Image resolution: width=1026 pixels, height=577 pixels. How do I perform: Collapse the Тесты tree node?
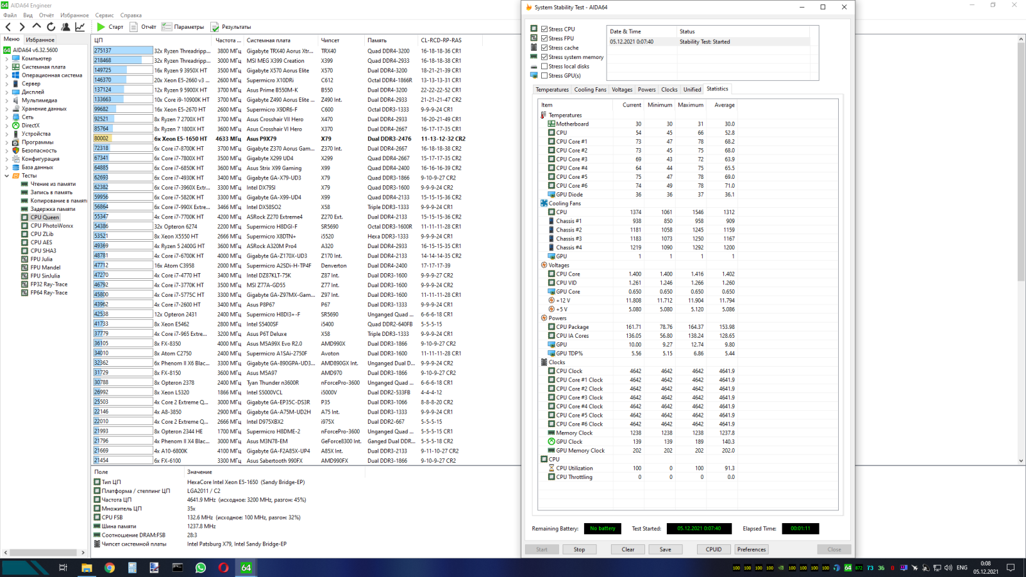[x=7, y=176]
